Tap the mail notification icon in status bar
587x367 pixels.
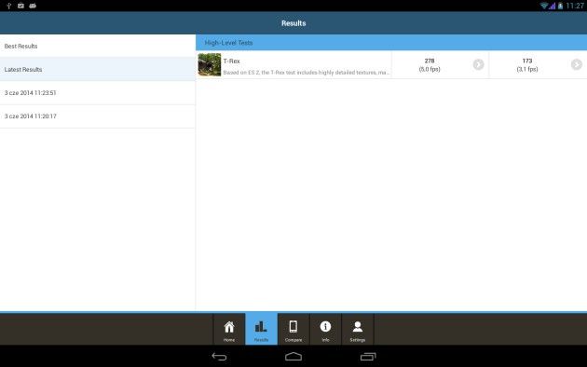20,6
